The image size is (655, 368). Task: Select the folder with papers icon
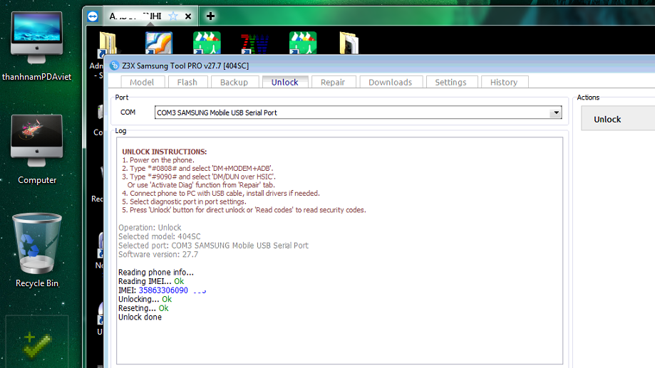tap(349, 43)
